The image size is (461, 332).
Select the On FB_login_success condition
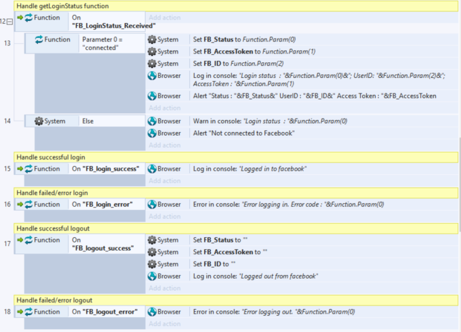pos(106,169)
